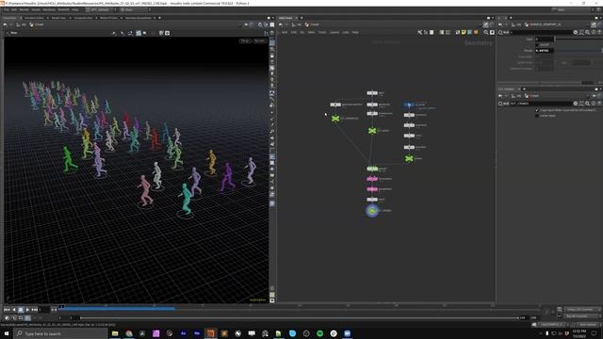Image resolution: width=603 pixels, height=339 pixels.
Task: Go back in the scene view path history
Action: tap(5, 24)
